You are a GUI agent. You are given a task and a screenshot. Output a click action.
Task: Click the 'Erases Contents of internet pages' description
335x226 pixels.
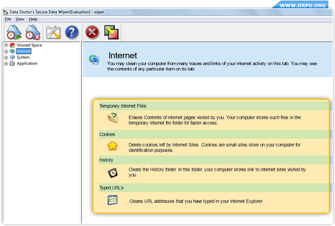pos(215,120)
